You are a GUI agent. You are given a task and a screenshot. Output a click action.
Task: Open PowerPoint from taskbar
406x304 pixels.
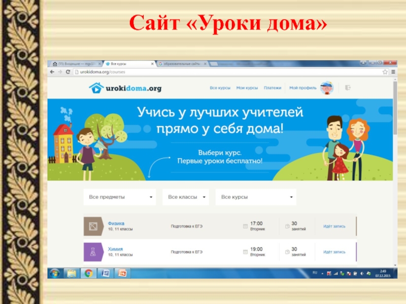(x=122, y=273)
